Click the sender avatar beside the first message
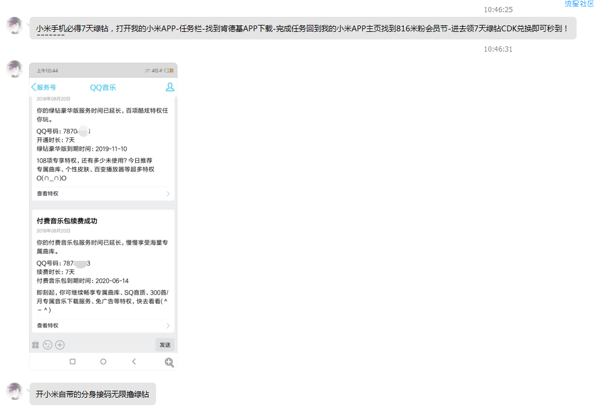The height and width of the screenshot is (411, 594). 15,26
